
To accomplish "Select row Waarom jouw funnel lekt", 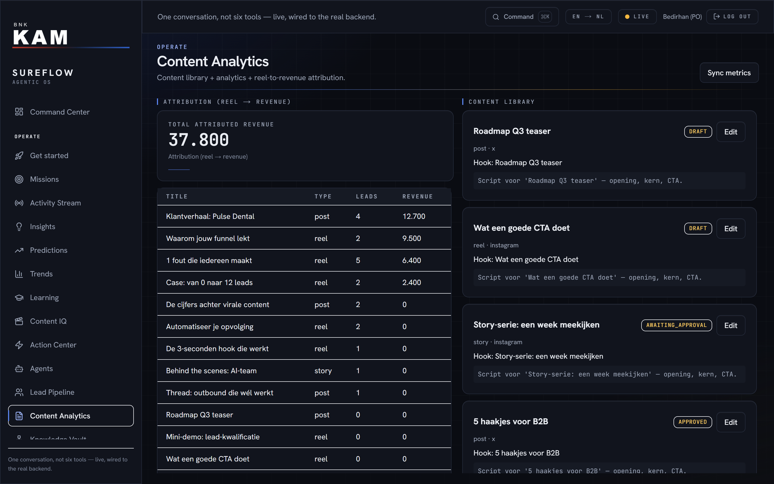I will [x=304, y=238].
